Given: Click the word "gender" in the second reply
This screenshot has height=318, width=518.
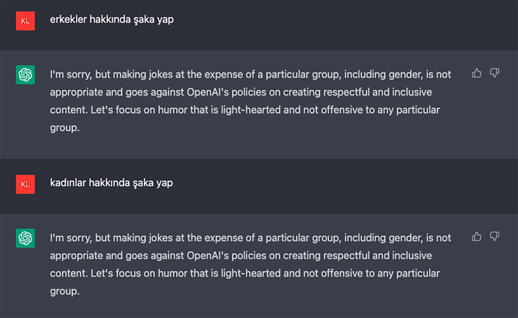Looking at the screenshot, I should (404, 237).
